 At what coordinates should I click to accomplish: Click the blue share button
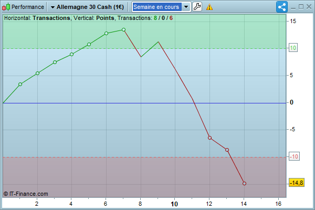(282, 7)
